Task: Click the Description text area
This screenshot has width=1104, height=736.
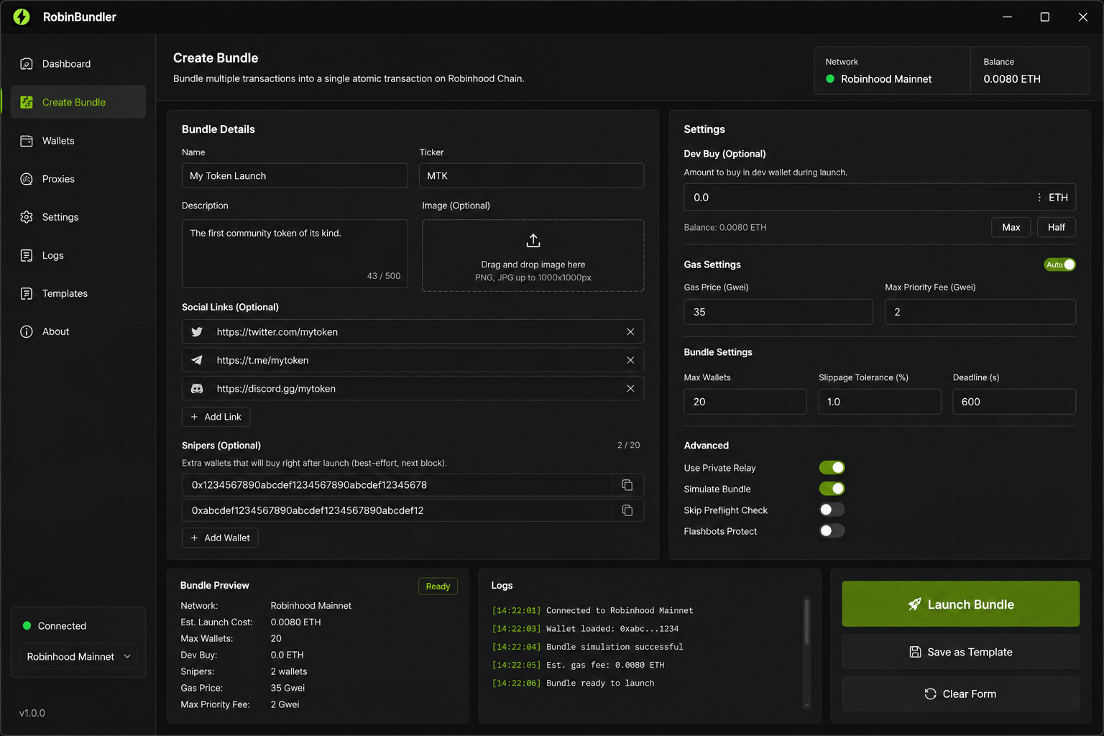Action: point(295,254)
